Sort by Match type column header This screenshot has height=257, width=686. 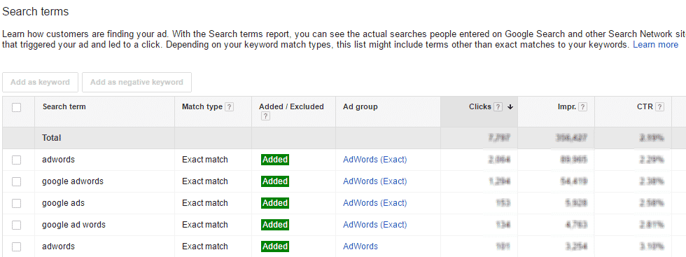[202, 107]
